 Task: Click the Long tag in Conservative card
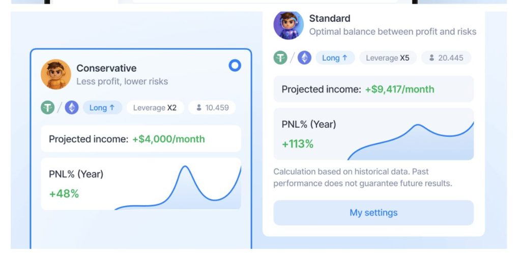[102, 108]
